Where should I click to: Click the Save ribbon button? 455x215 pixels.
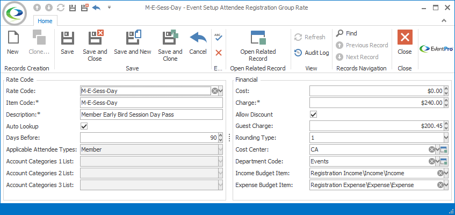coord(67,42)
